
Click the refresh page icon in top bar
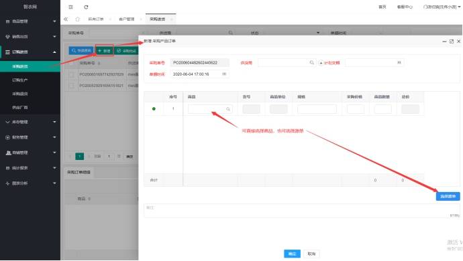(86, 7)
